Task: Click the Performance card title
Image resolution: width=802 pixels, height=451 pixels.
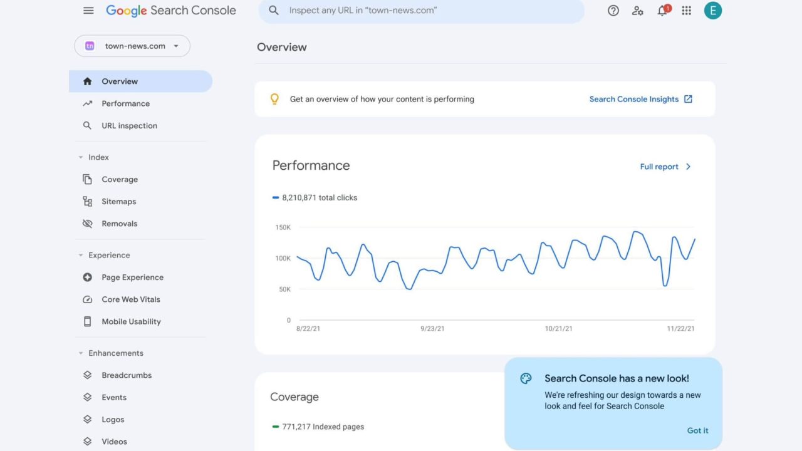Action: click(311, 165)
